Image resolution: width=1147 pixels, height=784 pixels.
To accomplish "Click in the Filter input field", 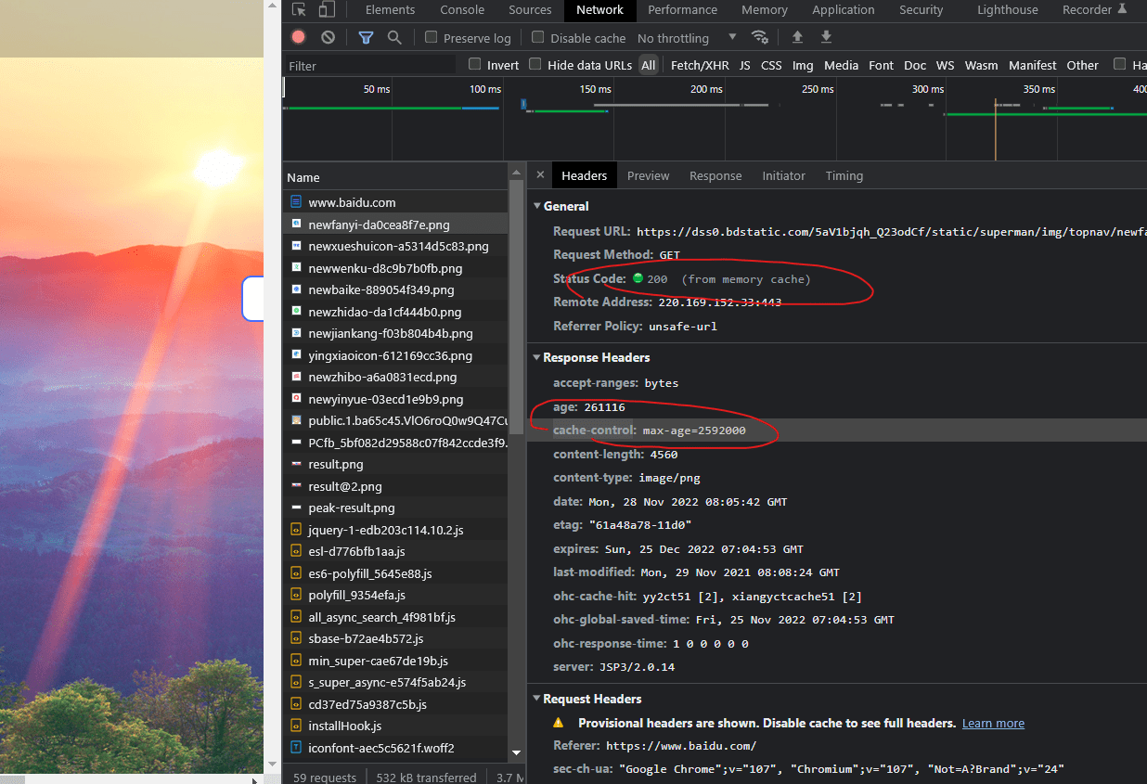I will click(371, 66).
